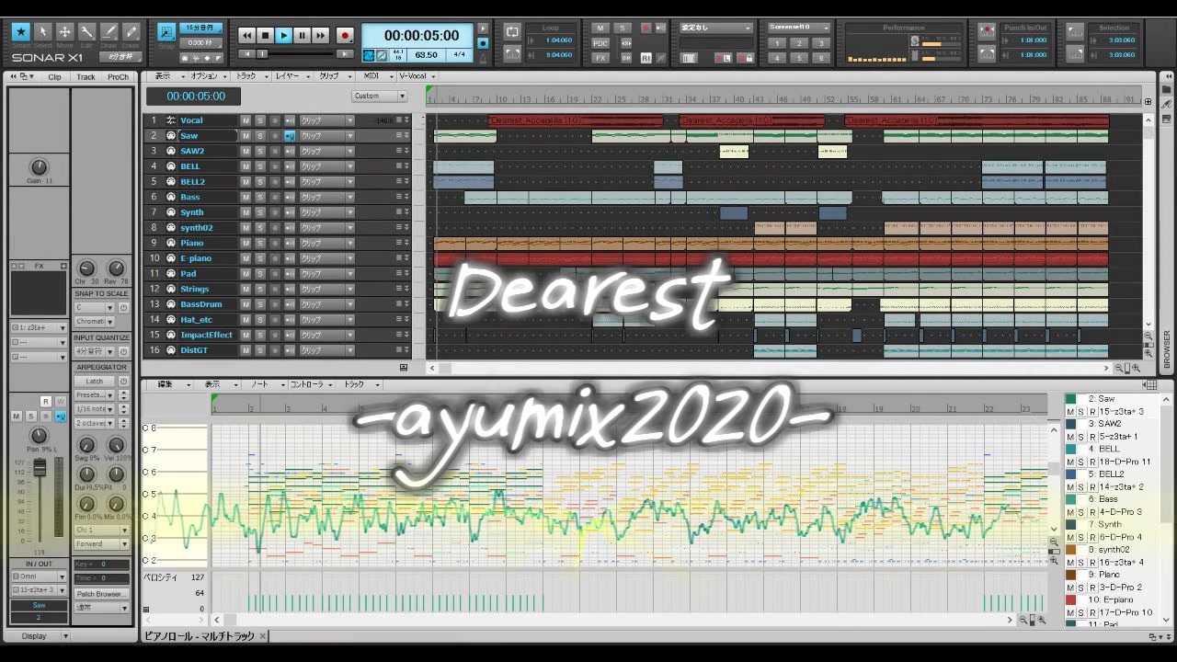Adjust the inspector channel volume fader
Image resolution: width=1177 pixels, height=662 pixels.
(x=40, y=469)
